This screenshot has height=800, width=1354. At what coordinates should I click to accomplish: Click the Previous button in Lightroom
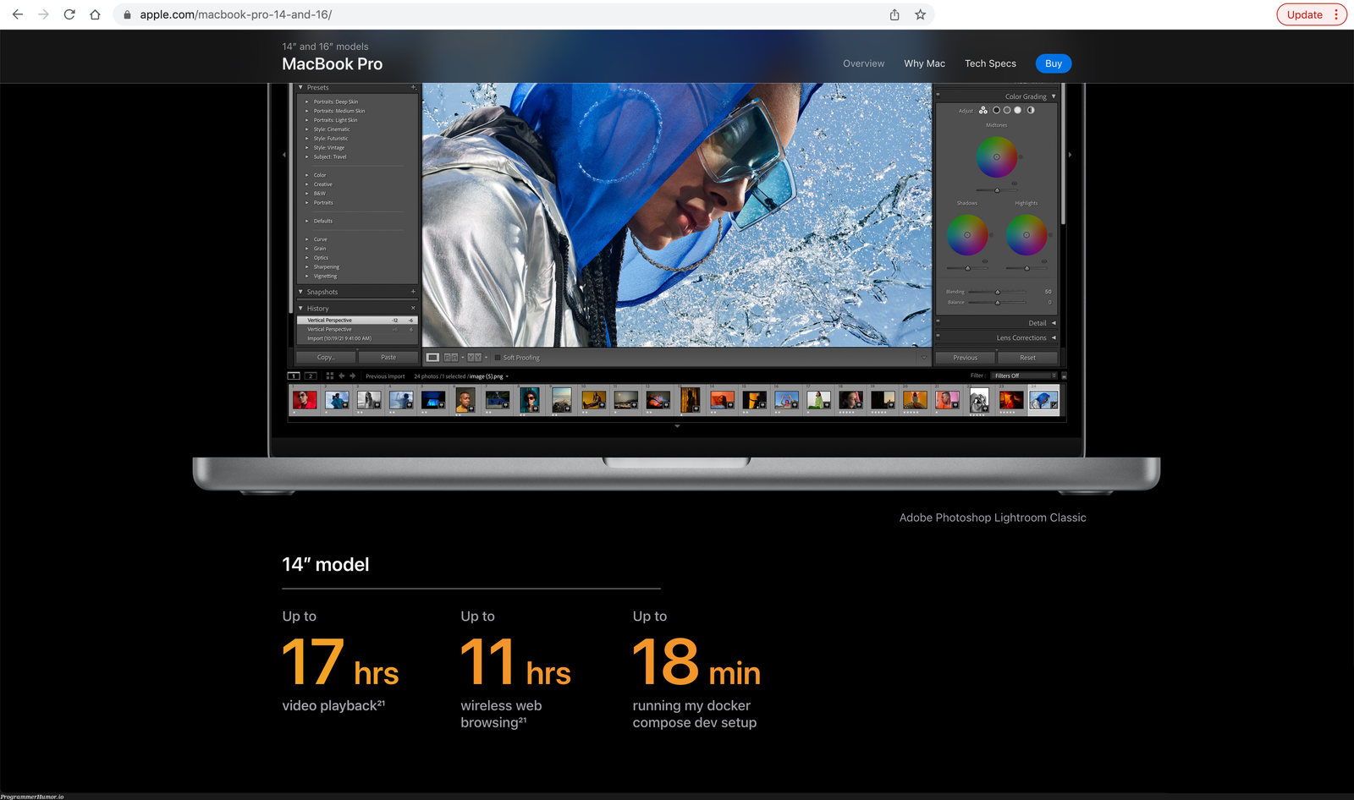(x=965, y=357)
